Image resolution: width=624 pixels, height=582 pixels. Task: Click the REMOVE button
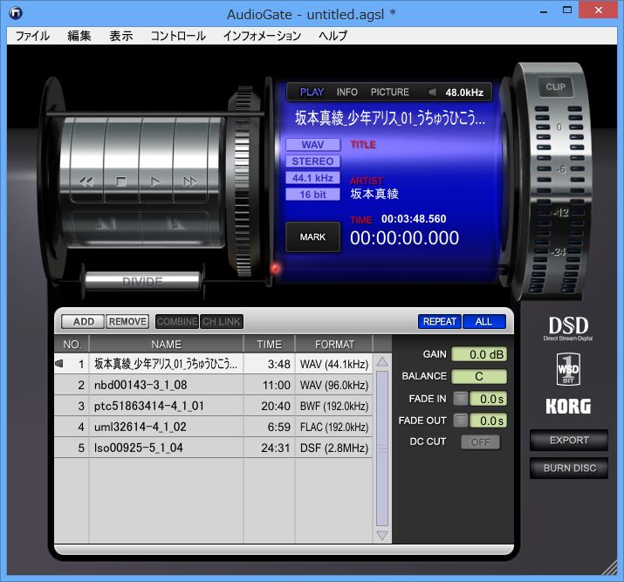point(127,321)
